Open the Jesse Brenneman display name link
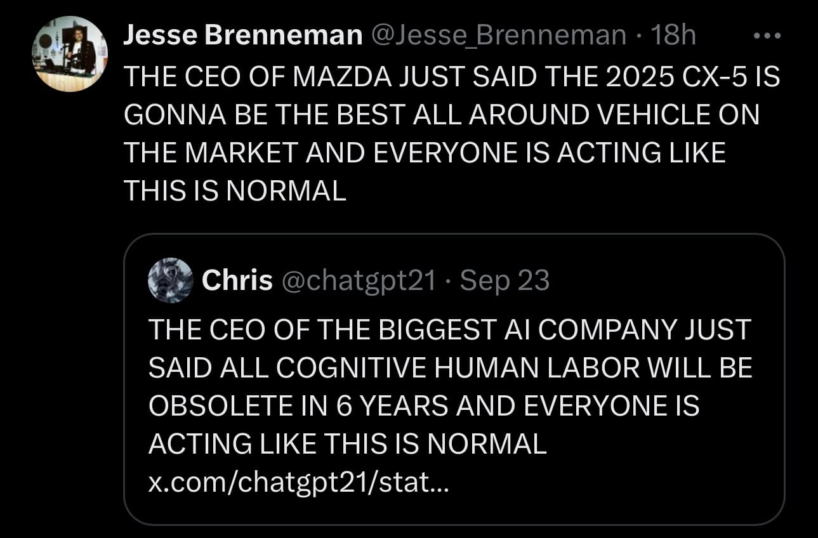 coord(242,36)
